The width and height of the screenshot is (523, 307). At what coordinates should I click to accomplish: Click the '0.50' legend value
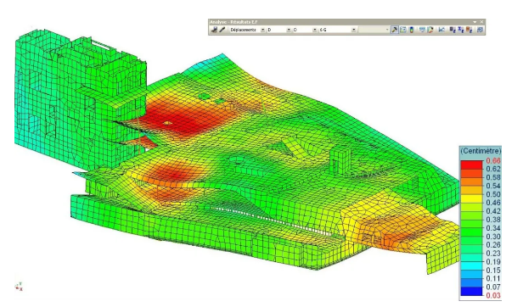493,194
